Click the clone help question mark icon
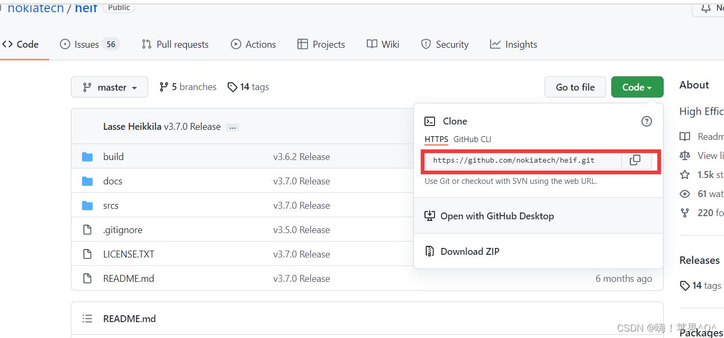The width and height of the screenshot is (724, 338). tap(647, 121)
